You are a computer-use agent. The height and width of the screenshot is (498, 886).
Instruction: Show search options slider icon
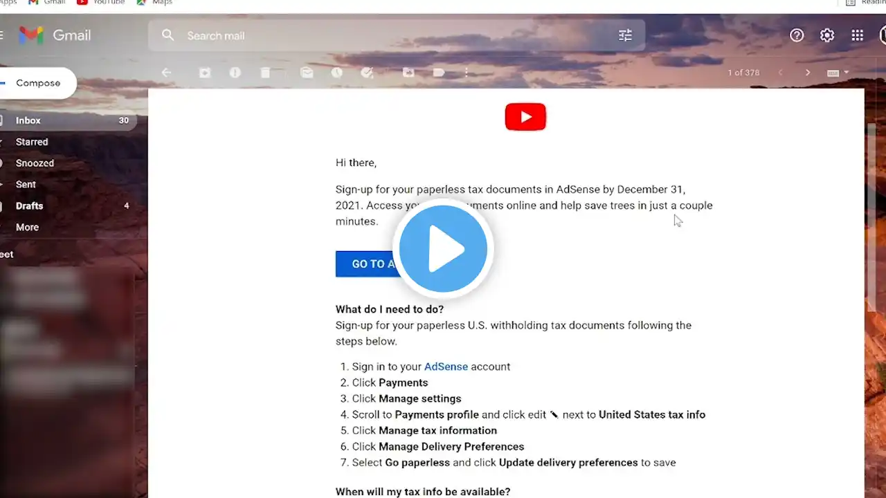tap(625, 35)
